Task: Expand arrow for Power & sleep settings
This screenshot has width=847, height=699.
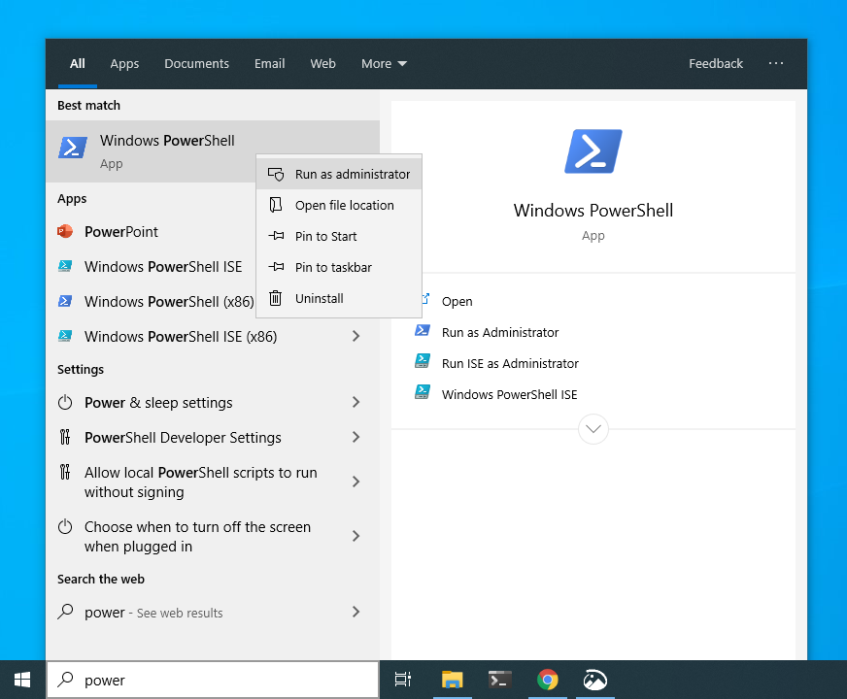Action: click(x=356, y=403)
